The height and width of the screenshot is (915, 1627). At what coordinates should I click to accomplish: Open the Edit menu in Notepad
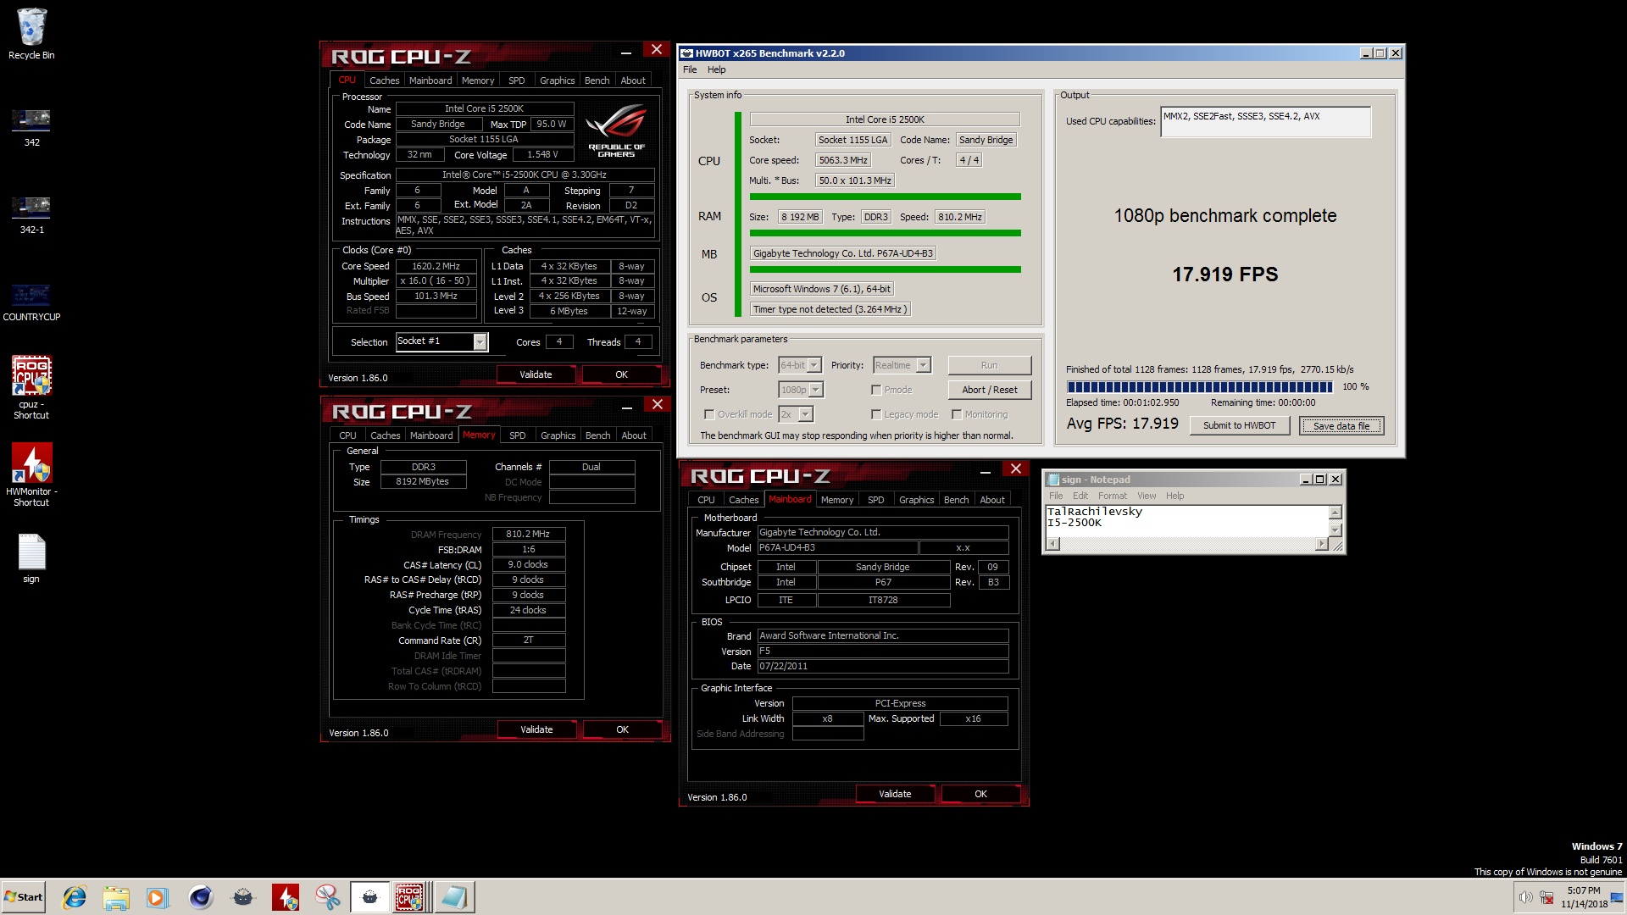point(1080,496)
